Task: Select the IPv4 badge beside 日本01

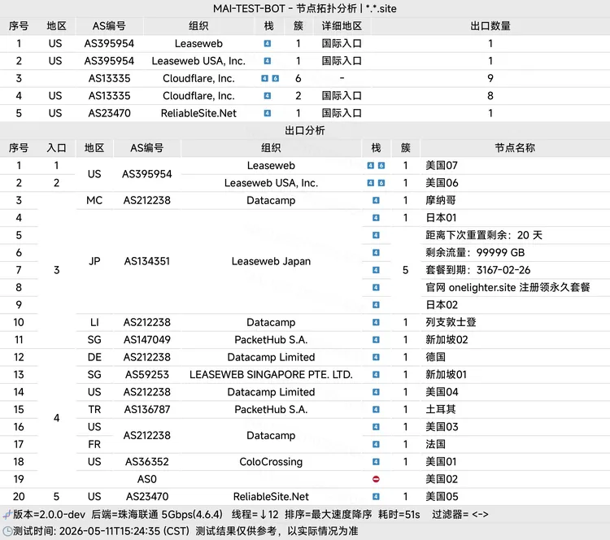Action: tap(376, 218)
